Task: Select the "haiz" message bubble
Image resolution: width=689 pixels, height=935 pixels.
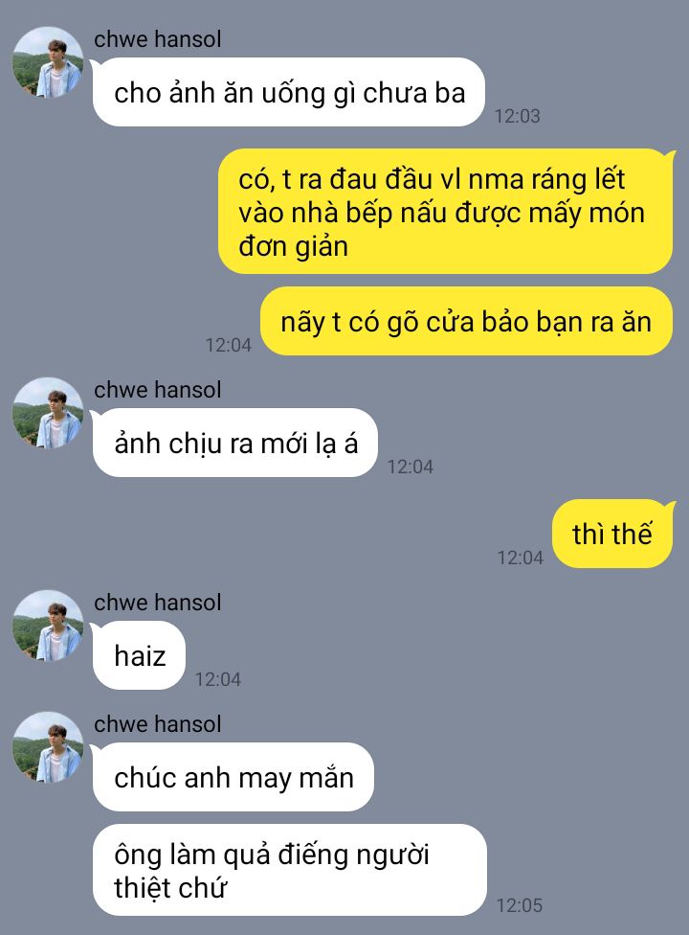Action: pyautogui.click(x=140, y=655)
